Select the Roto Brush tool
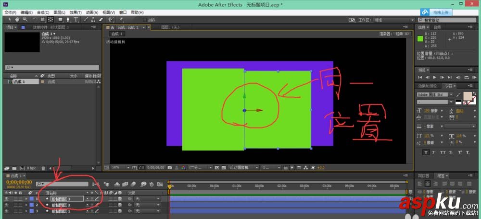 coord(112,20)
